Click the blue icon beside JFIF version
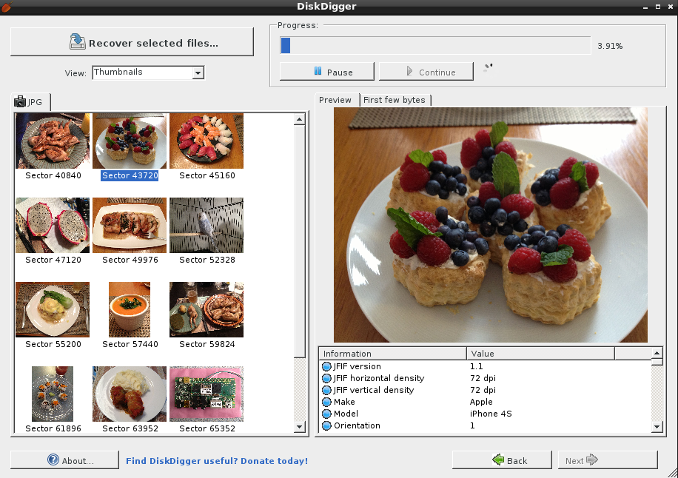The width and height of the screenshot is (678, 478). (326, 366)
